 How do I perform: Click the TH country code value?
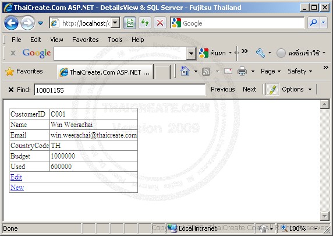[56, 146]
